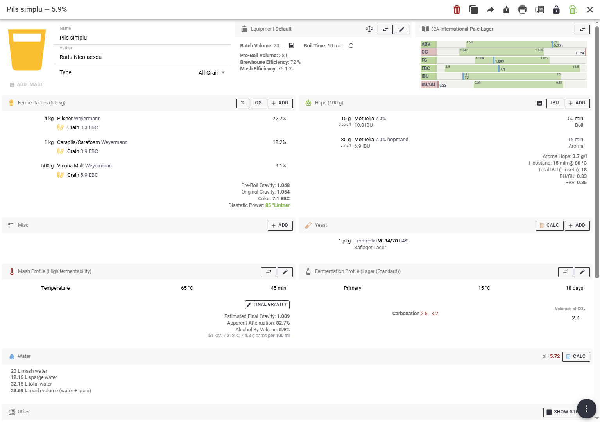
Task: Change the beer style via the swap button
Action: [582, 29]
